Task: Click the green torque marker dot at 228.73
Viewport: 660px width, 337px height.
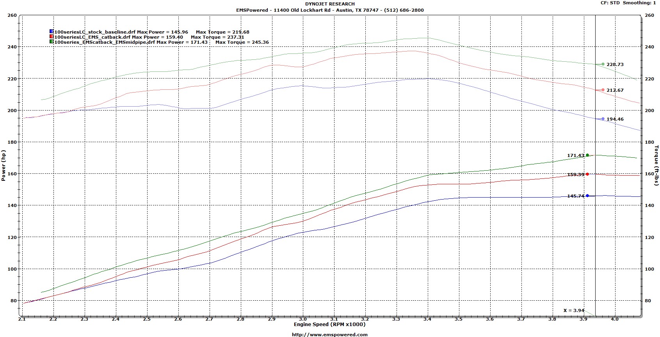Action: click(x=603, y=64)
